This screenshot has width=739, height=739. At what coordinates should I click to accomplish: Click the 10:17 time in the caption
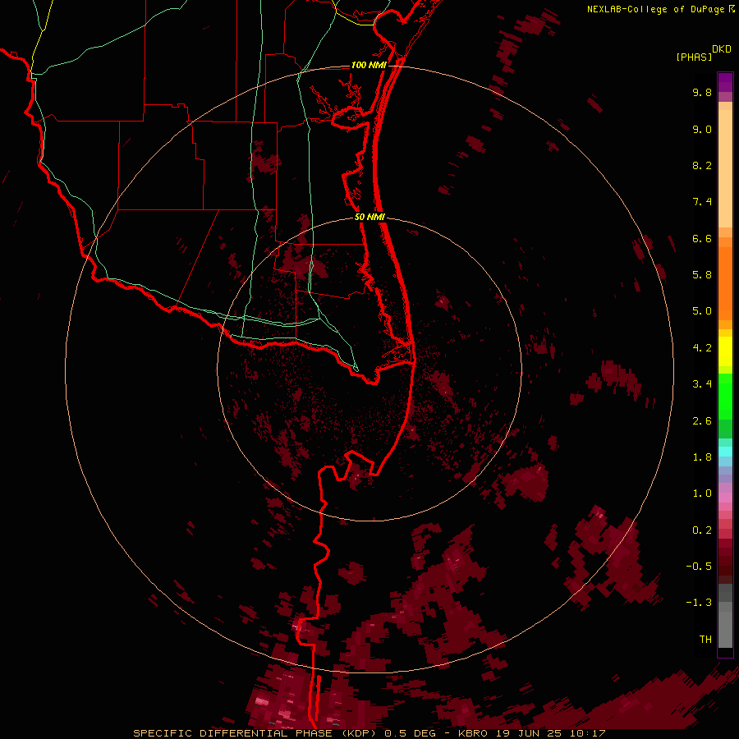[589, 733]
